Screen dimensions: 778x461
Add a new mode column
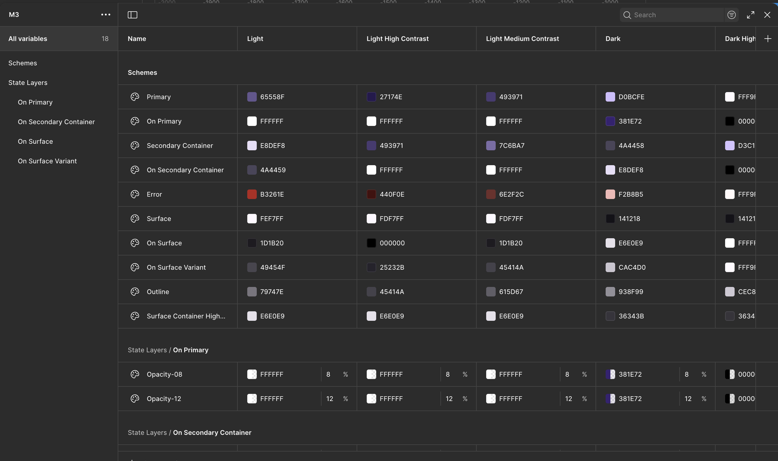tap(767, 39)
